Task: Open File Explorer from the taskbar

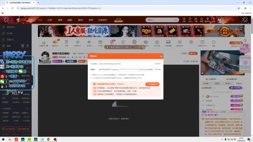Action: [10, 139]
